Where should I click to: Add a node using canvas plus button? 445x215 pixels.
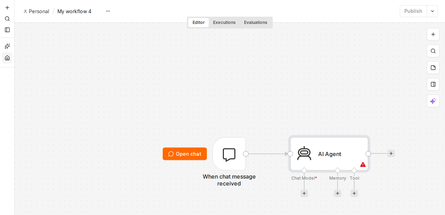click(x=433, y=34)
